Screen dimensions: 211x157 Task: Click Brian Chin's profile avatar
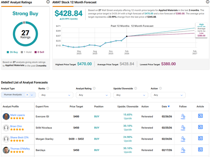point(6,128)
